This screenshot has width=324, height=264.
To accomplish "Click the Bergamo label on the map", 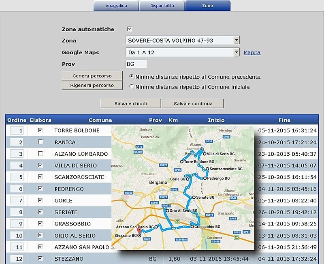I will click(158, 182).
